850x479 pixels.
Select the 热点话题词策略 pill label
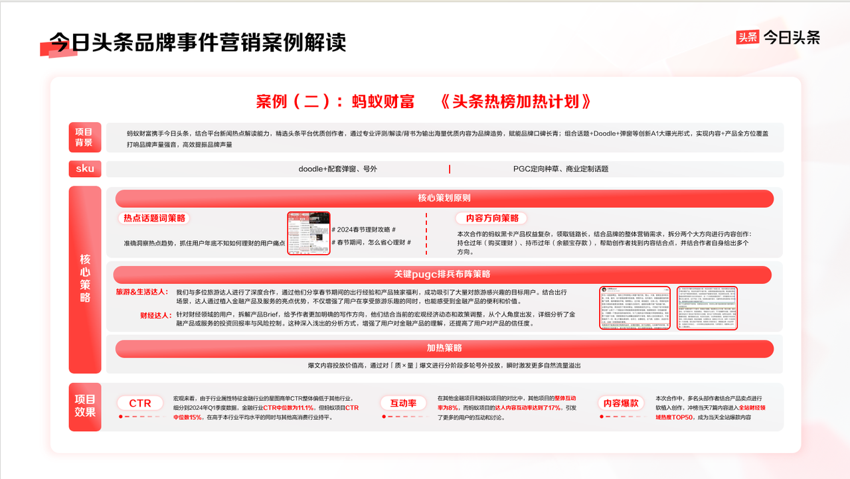pos(154,218)
